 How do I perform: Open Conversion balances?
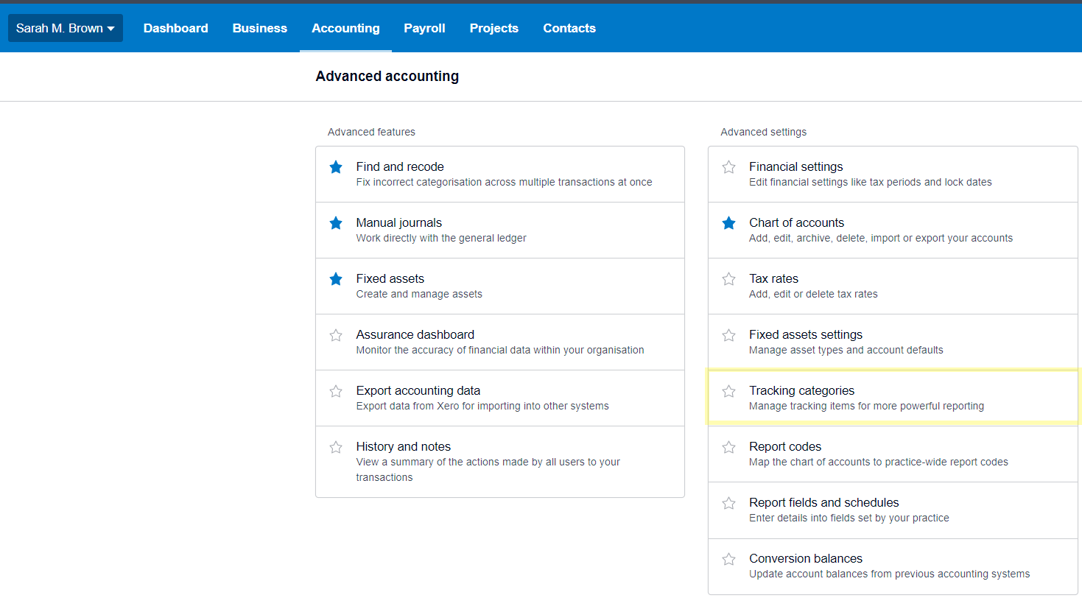[x=893, y=566]
